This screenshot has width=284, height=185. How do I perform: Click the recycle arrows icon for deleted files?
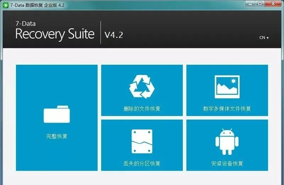coord(142,86)
